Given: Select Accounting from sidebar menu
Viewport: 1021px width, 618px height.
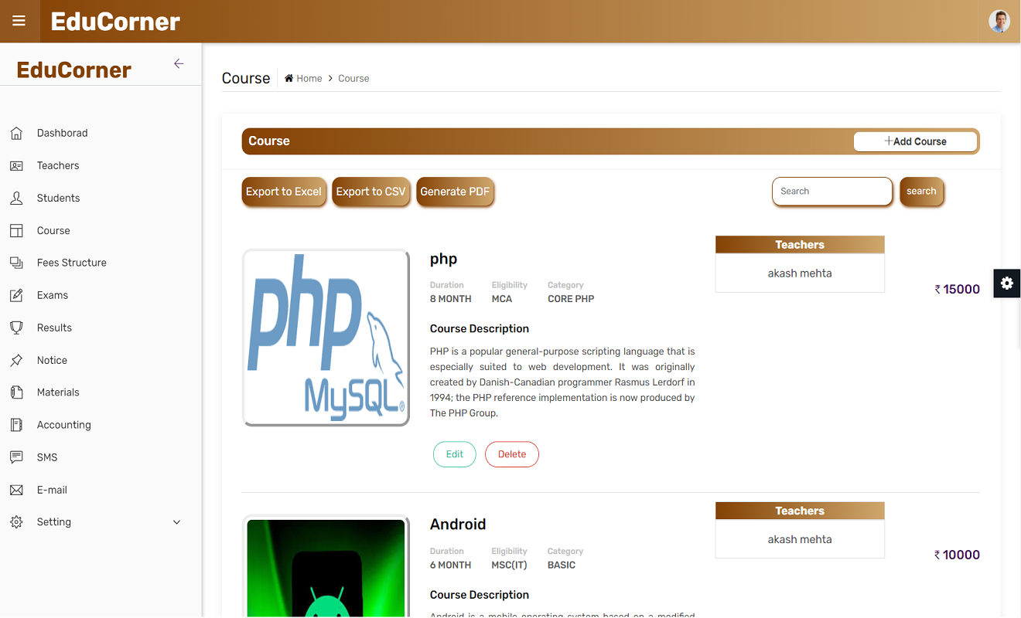Looking at the screenshot, I should coord(63,425).
